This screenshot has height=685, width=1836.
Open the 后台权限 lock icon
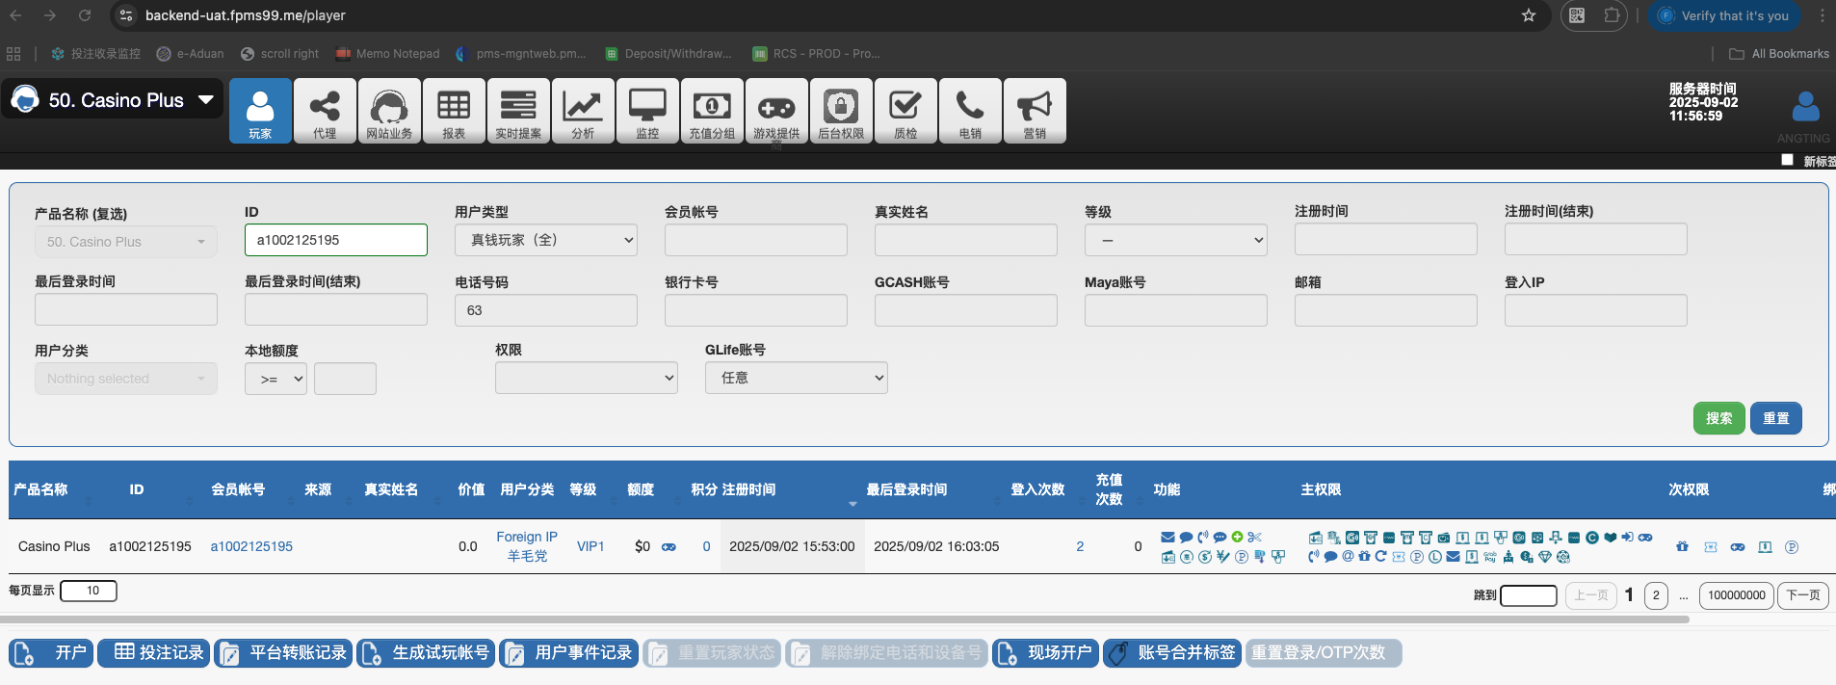[x=841, y=111]
